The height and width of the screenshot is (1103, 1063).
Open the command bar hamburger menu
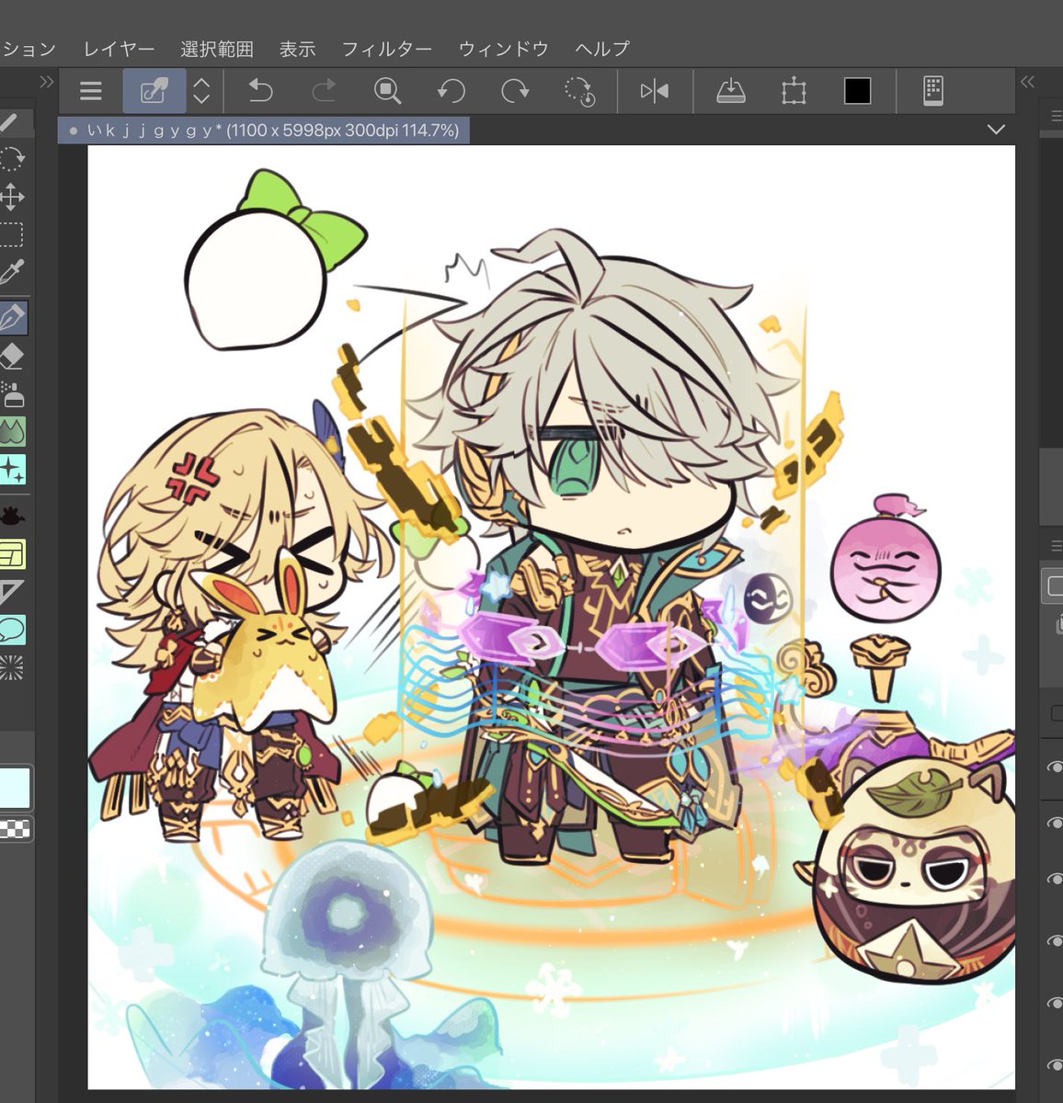90,91
